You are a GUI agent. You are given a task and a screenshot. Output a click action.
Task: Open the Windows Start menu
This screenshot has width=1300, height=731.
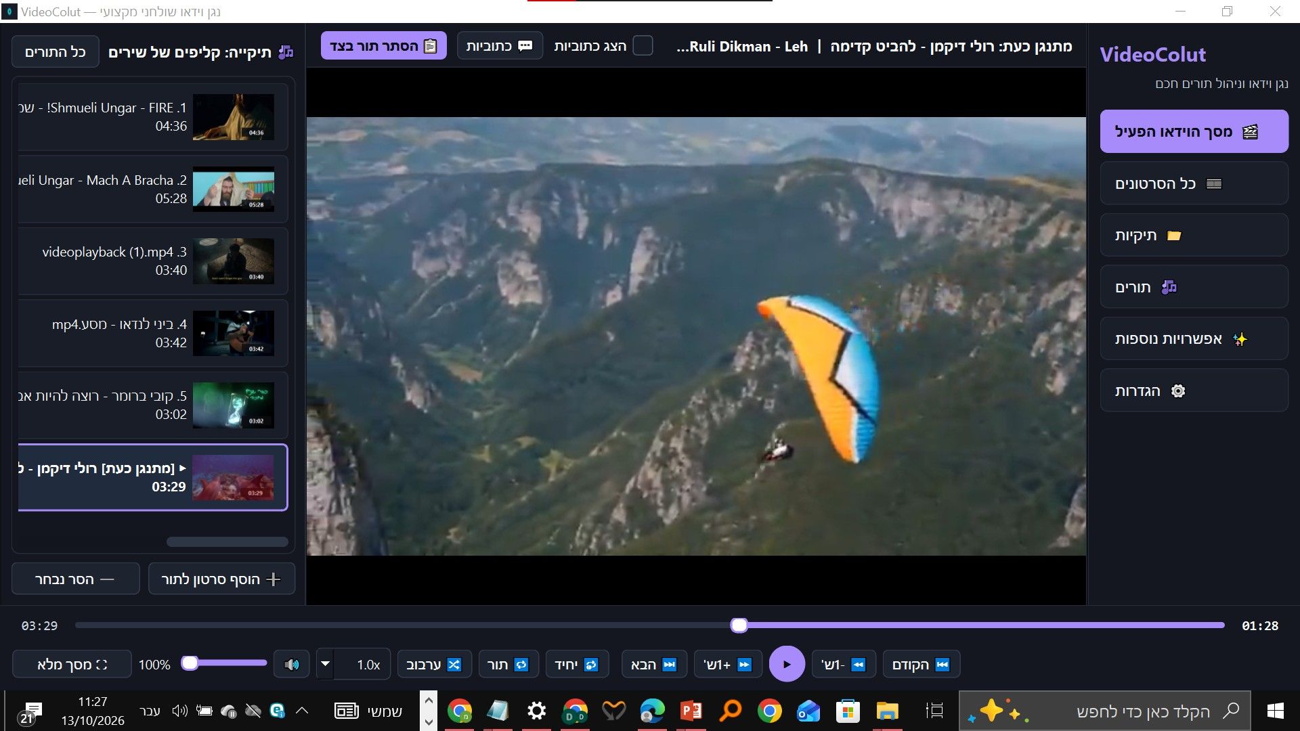(1276, 711)
